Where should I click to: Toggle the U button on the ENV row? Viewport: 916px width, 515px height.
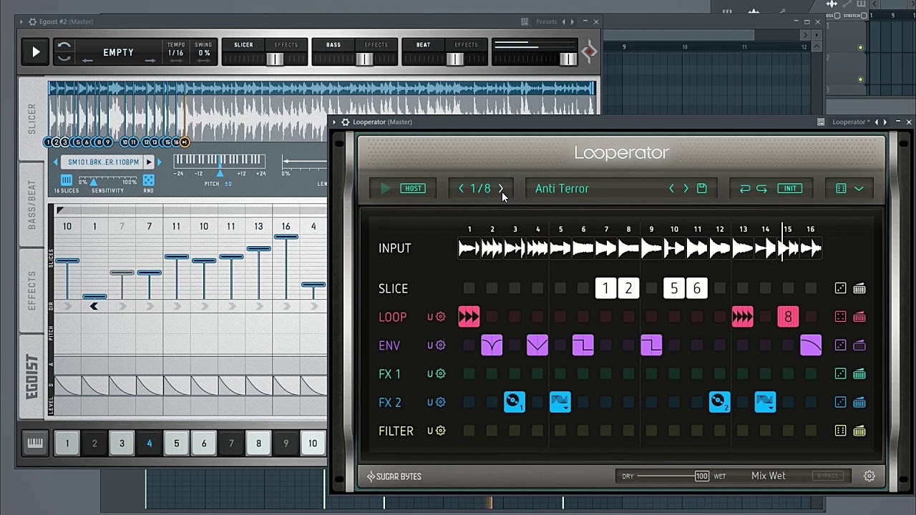tap(430, 345)
